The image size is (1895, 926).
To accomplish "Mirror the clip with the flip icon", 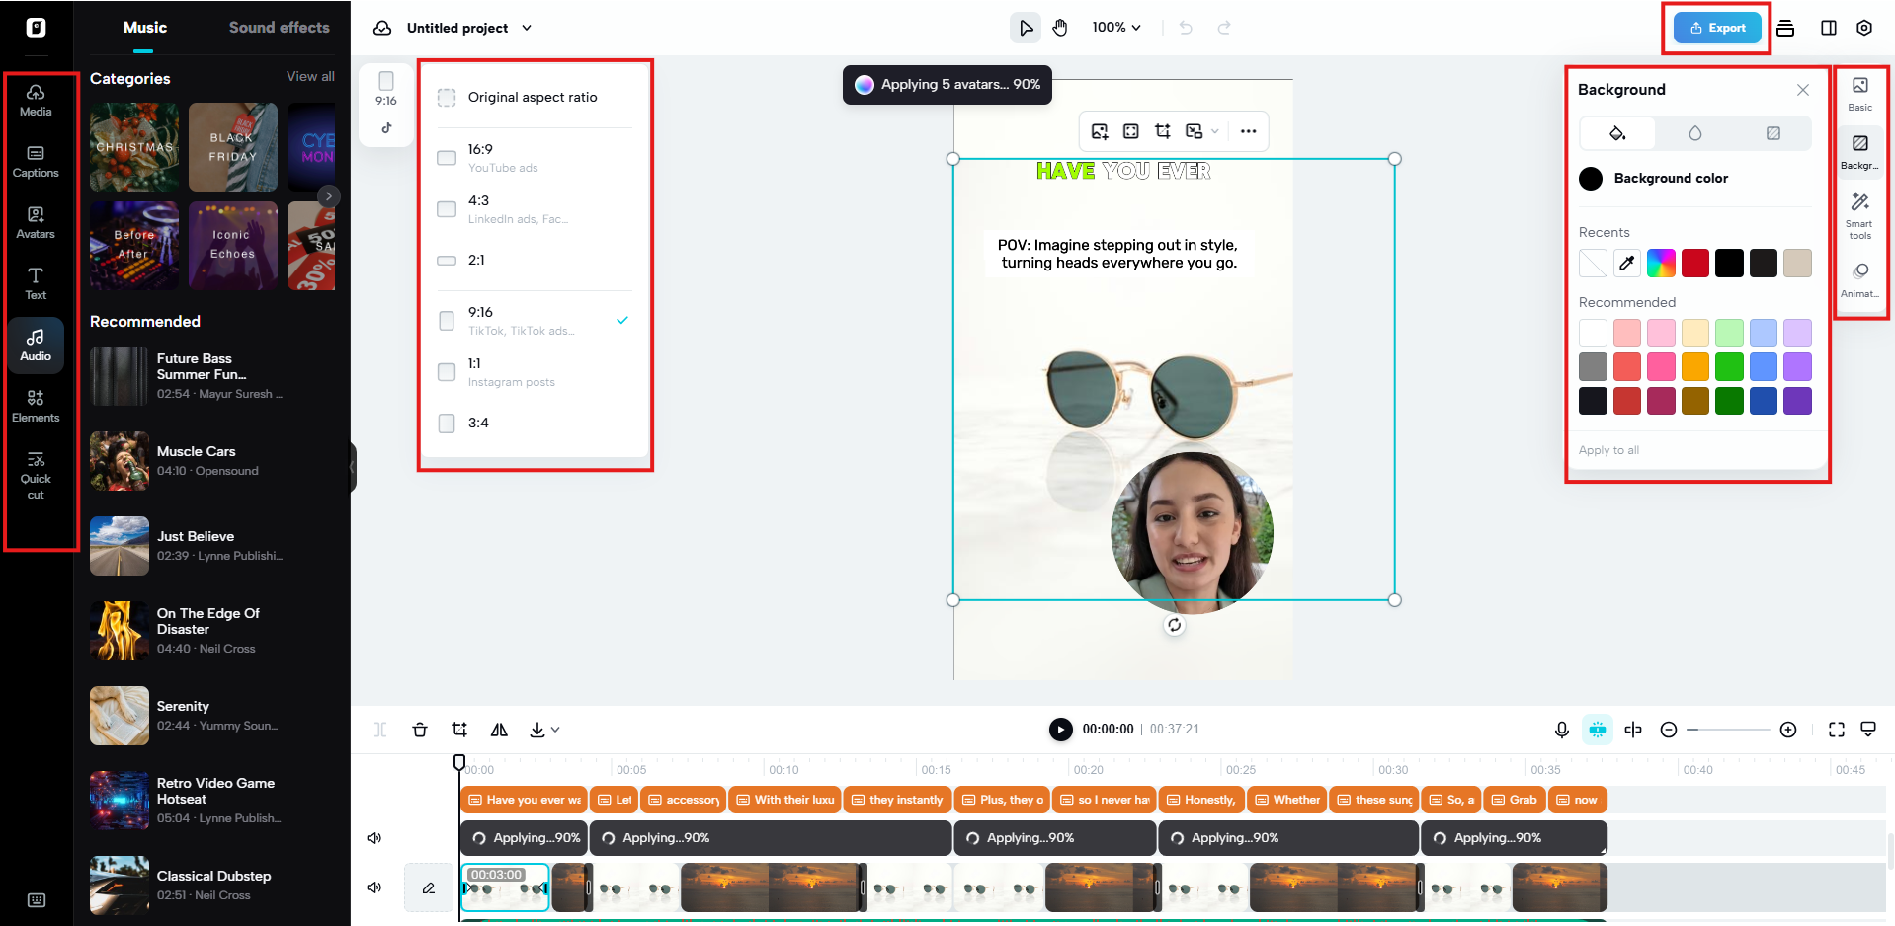I will click(499, 729).
